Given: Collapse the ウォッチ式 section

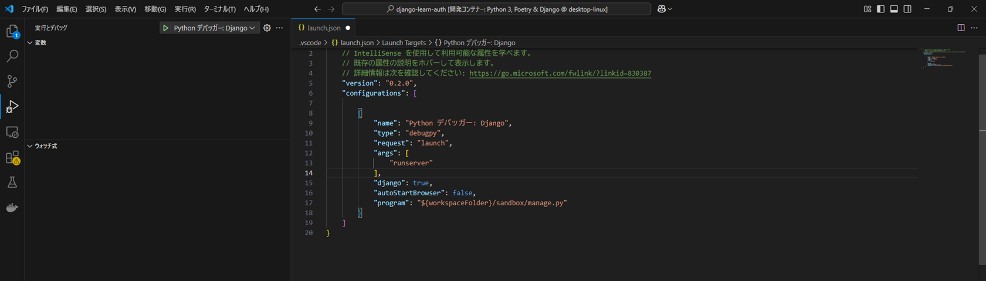Looking at the screenshot, I should (x=42, y=146).
